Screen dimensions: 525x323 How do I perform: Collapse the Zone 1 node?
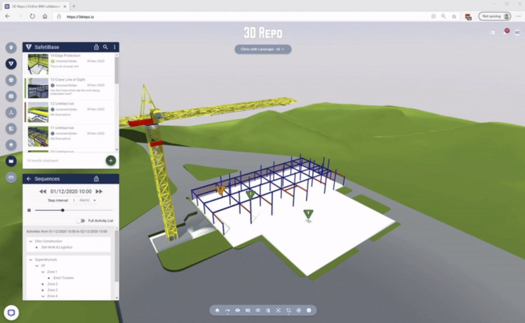coord(43,272)
